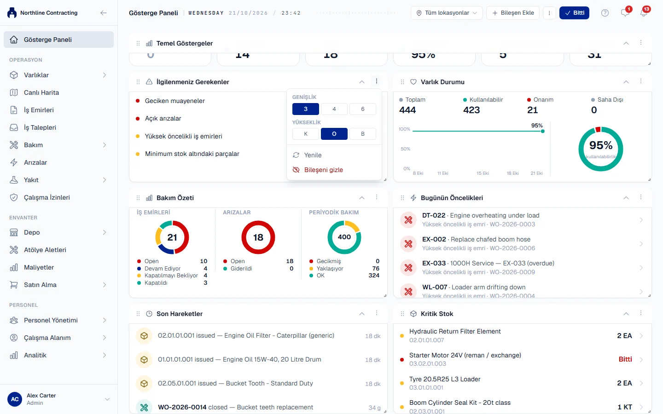Open the help question mark icon
663x414 pixels.
[605, 13]
